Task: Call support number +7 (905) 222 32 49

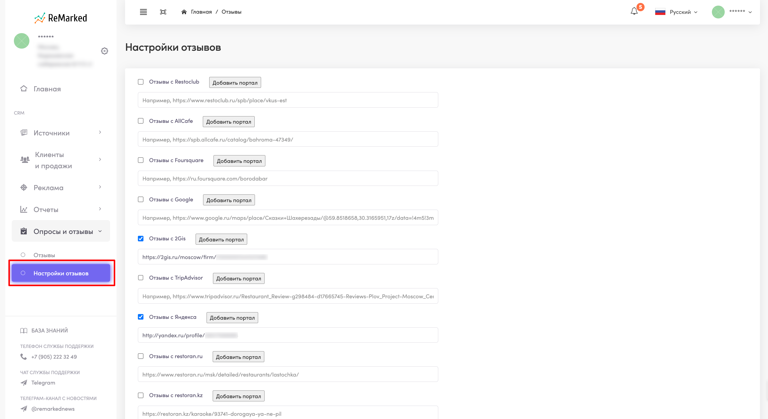Action: [x=54, y=357]
